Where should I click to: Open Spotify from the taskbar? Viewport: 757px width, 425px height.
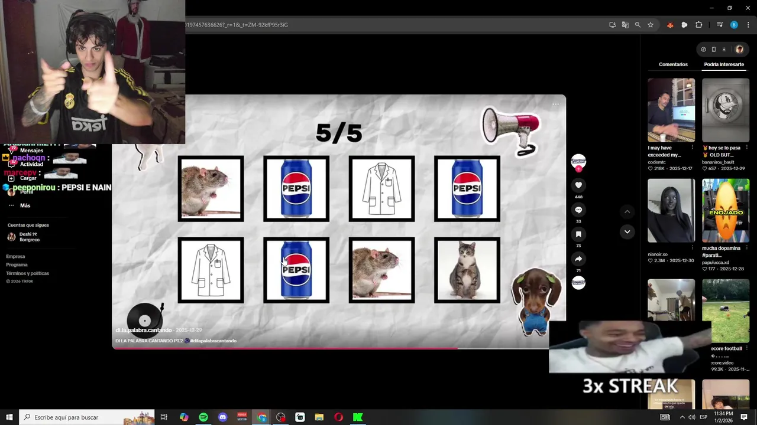[x=203, y=417]
